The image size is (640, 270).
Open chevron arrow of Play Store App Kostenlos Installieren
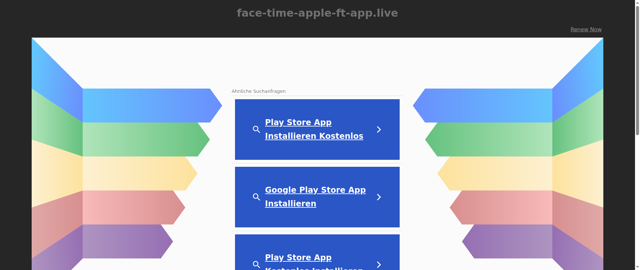click(x=379, y=264)
